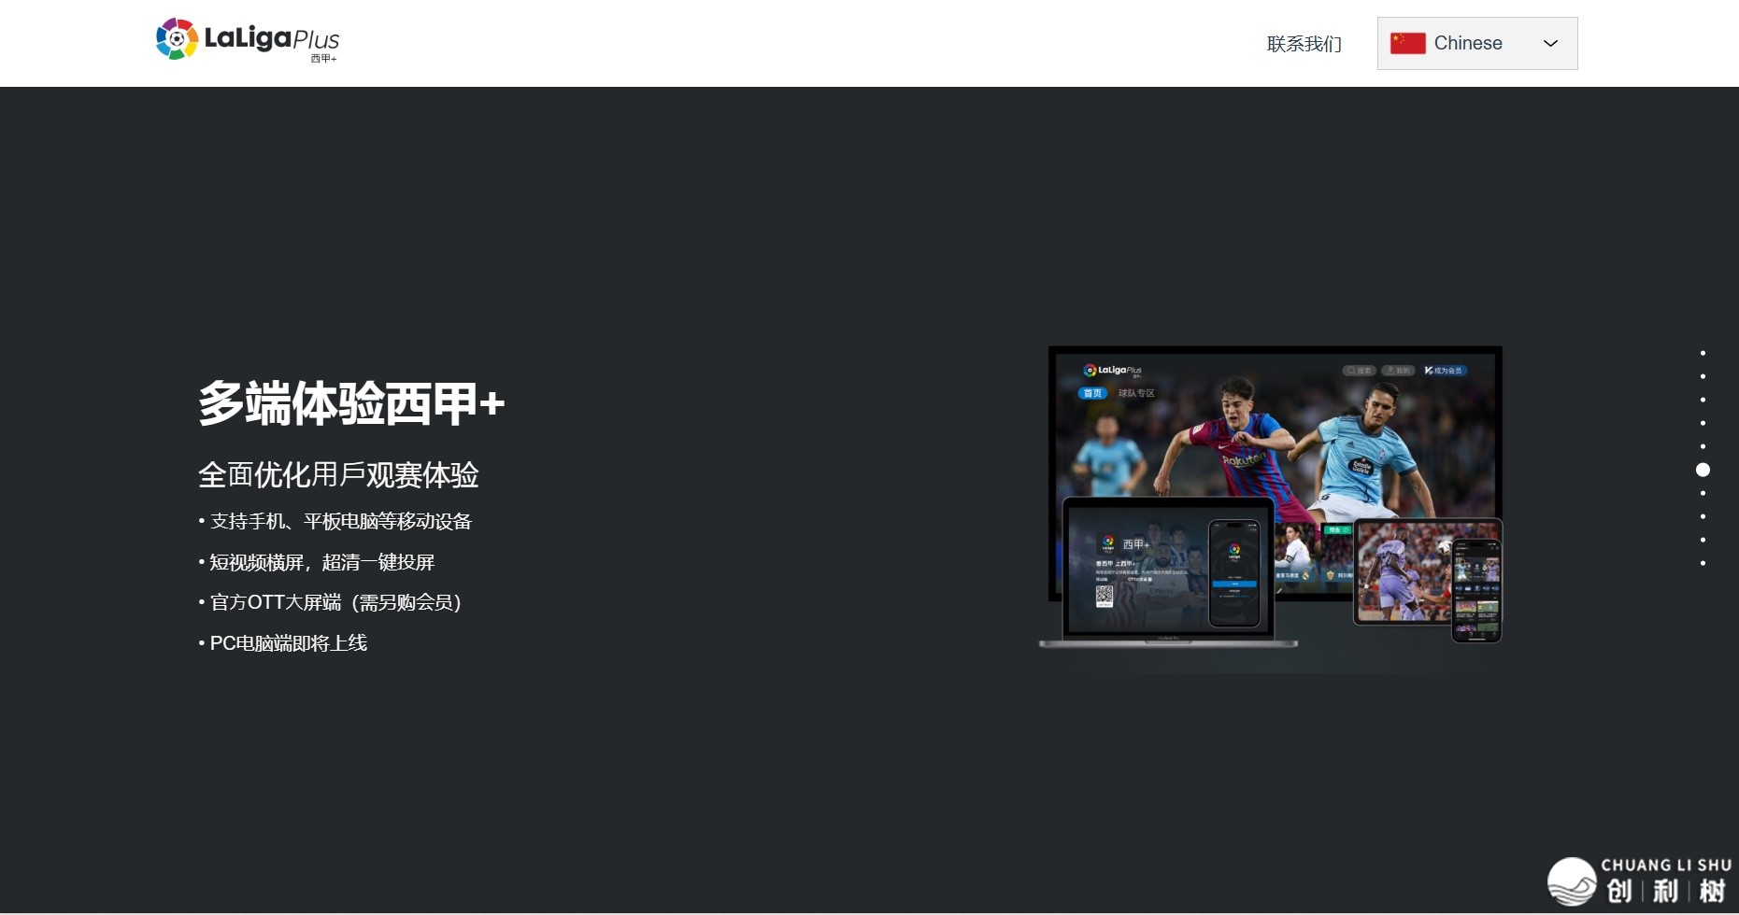Click the bullet PC电脑端即将上线
The image size is (1739, 915).
283,642
